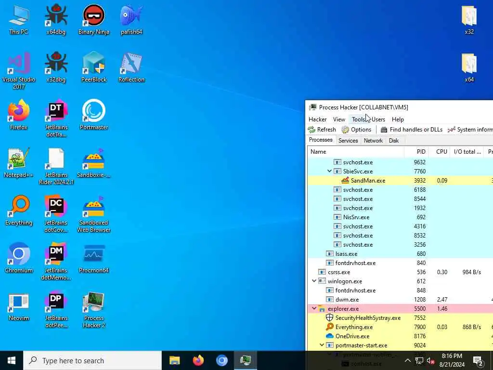Select the Firefox desktop shortcut
Viewport: 493px width, 370px height.
(x=19, y=115)
